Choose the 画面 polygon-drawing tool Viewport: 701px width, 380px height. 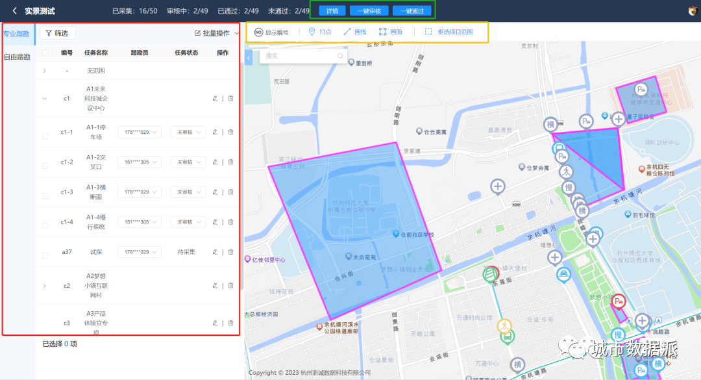coord(389,31)
